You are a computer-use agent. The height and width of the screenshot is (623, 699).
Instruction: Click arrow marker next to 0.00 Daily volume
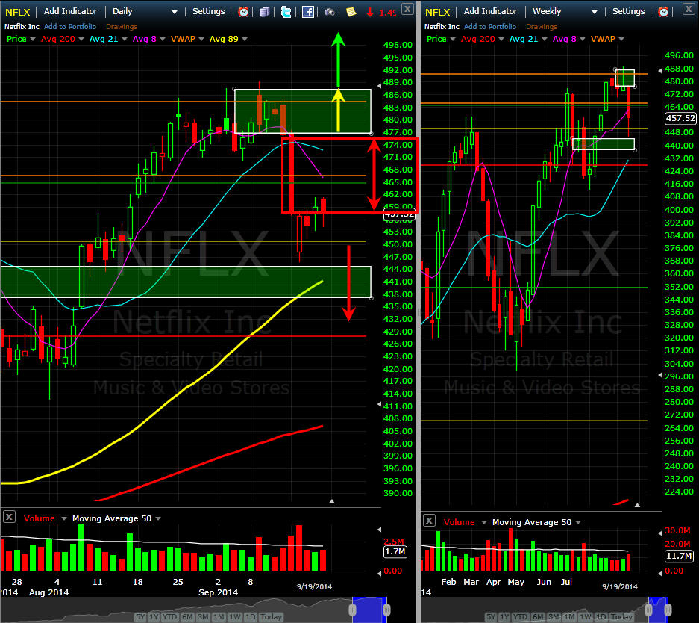380,573
